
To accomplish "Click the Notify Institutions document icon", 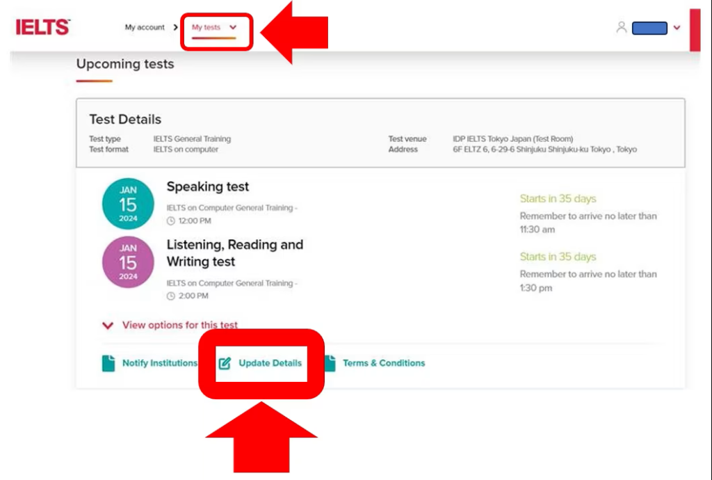I will coord(108,363).
